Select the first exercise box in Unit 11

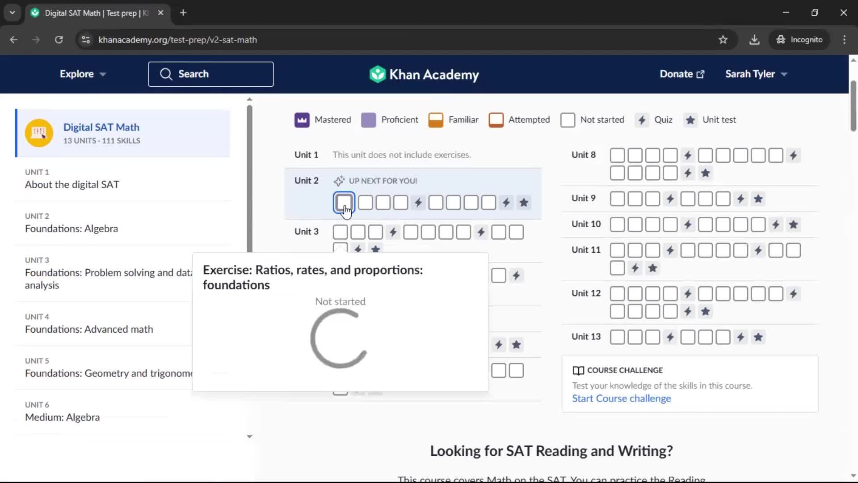617,250
